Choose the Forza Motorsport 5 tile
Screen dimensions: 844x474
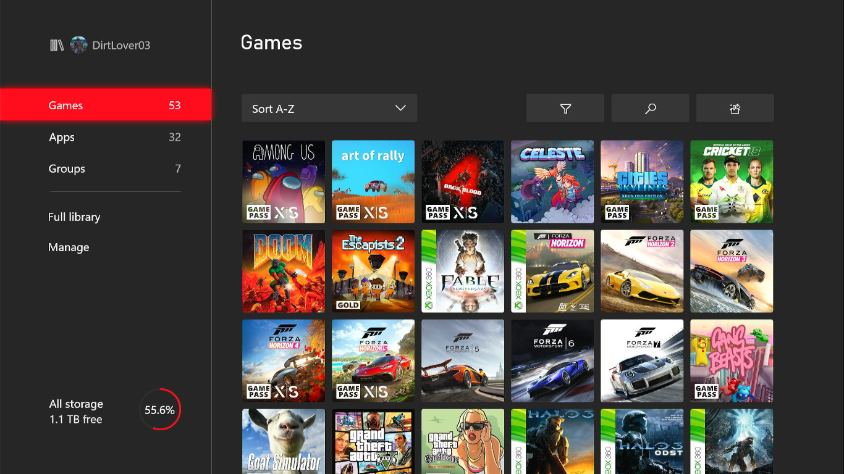(463, 360)
